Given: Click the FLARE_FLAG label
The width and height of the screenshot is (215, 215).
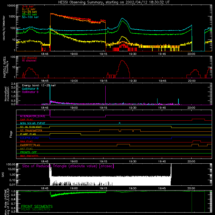Looking at the screenshot, I should tap(28, 134).
